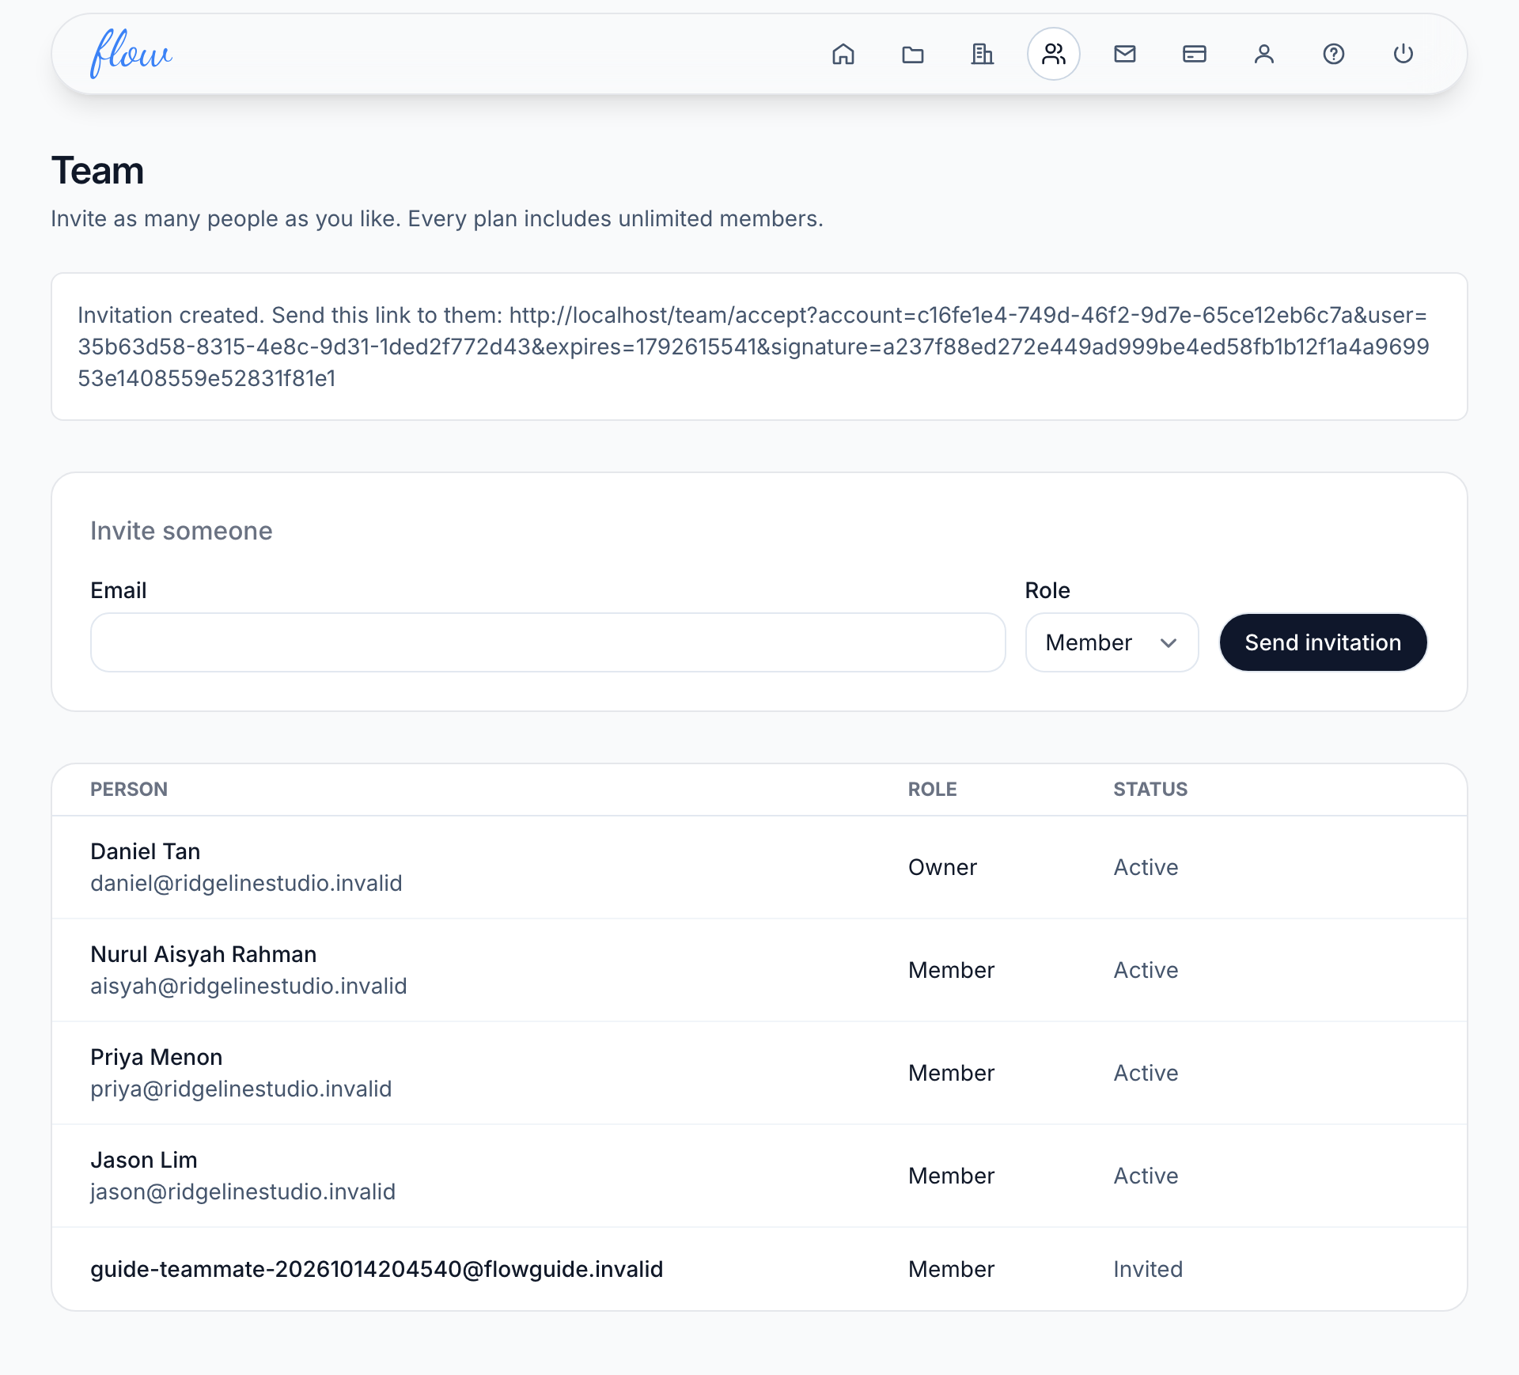1519x1375 pixels.
Task: Expand the Role Member dropdown
Action: click(1112, 642)
